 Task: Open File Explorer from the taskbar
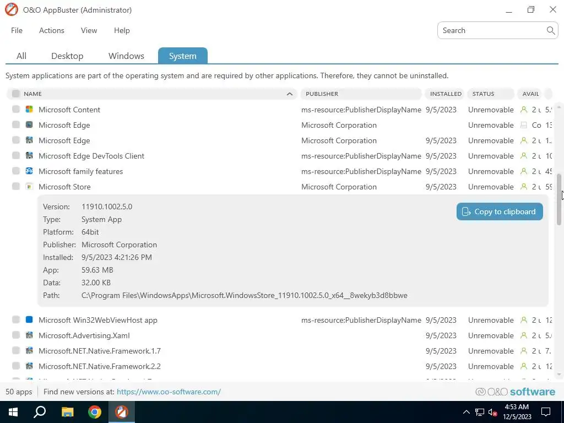pyautogui.click(x=67, y=412)
